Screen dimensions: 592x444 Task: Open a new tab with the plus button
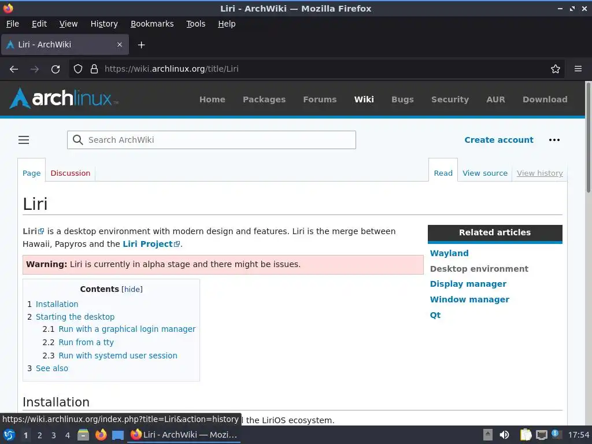pos(141,45)
